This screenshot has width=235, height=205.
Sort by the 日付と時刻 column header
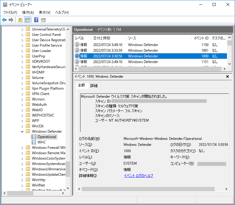[x=108, y=38]
